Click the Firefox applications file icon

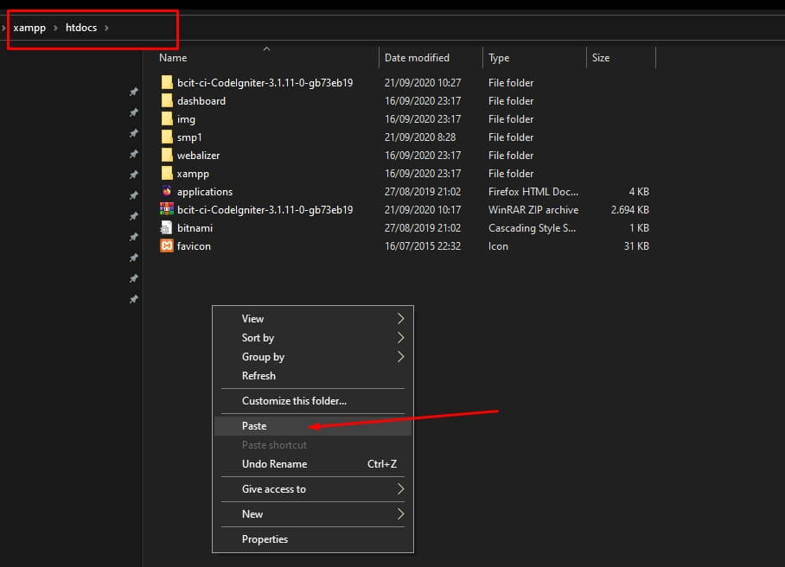pos(167,192)
